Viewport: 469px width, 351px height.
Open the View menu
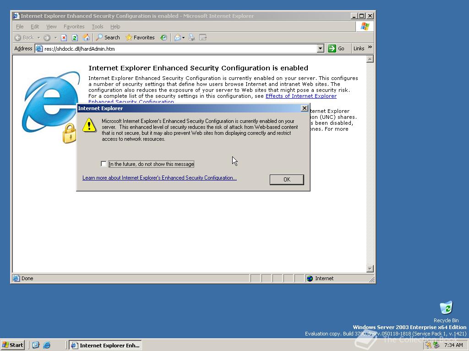(51, 27)
